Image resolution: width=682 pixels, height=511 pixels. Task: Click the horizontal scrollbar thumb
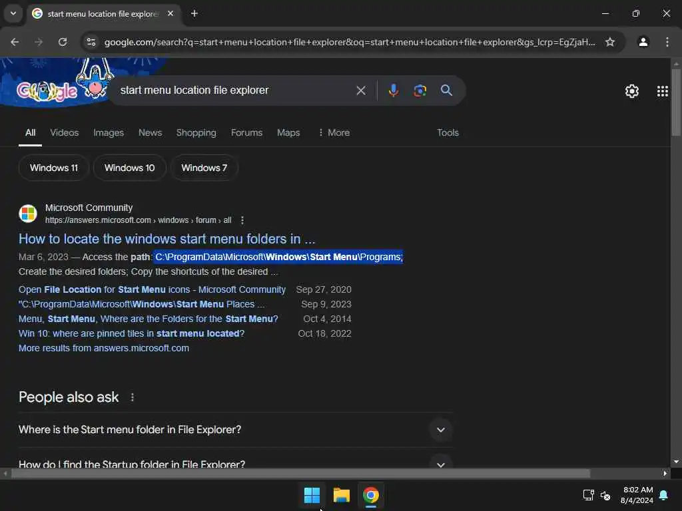coord(300,473)
